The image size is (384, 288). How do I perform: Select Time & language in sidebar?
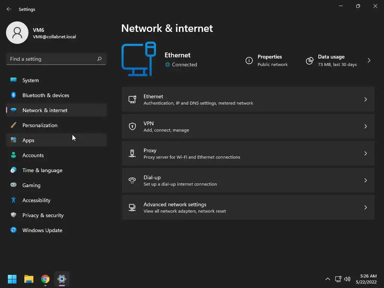pyautogui.click(x=42, y=170)
